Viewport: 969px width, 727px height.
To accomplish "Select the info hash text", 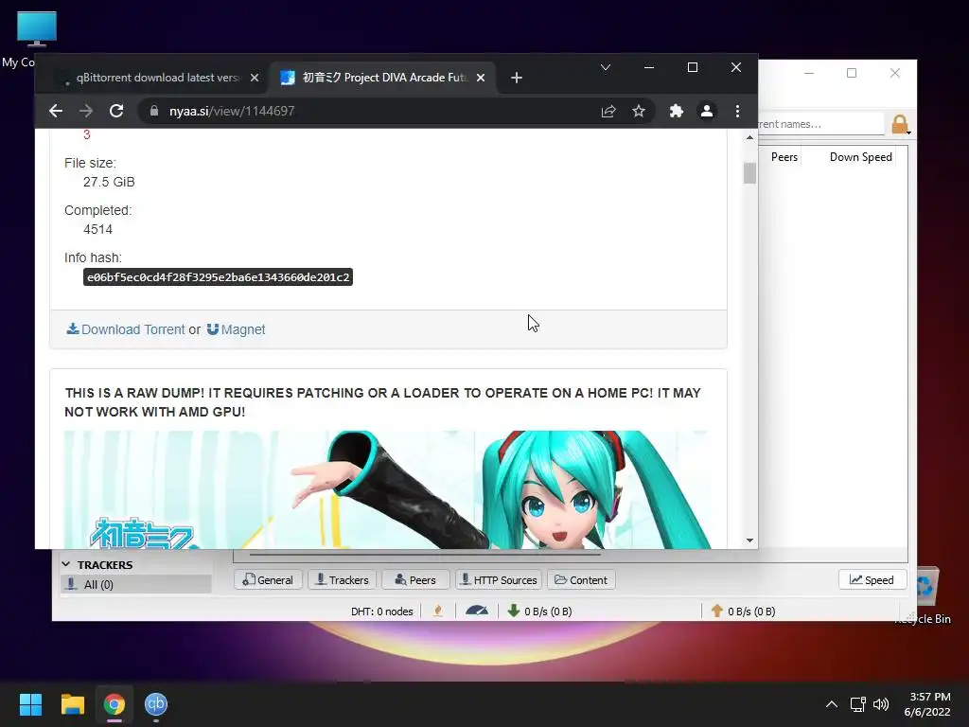I will point(219,277).
